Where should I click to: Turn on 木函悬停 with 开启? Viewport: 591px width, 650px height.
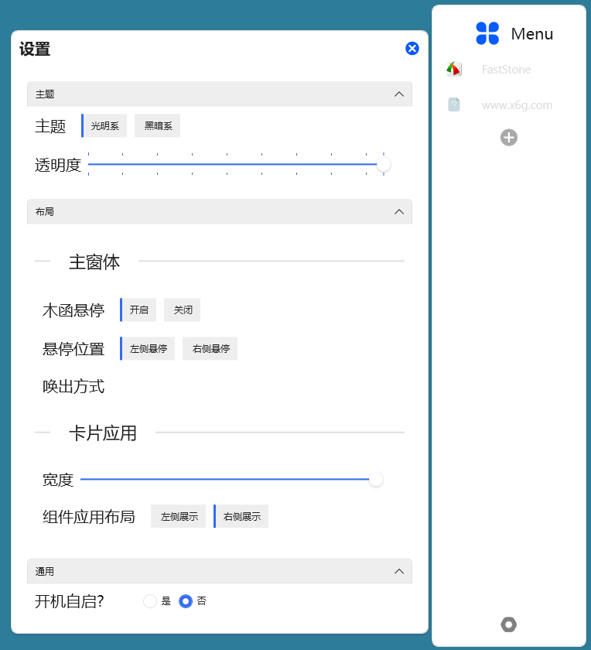pos(139,310)
